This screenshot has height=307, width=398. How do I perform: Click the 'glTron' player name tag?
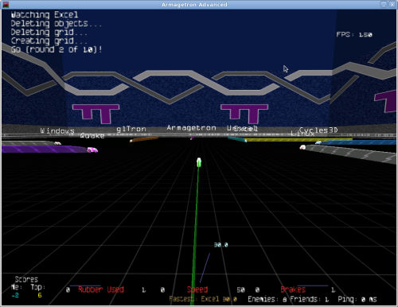pos(131,129)
